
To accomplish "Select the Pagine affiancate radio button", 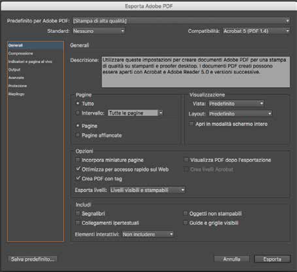I will tap(78, 135).
